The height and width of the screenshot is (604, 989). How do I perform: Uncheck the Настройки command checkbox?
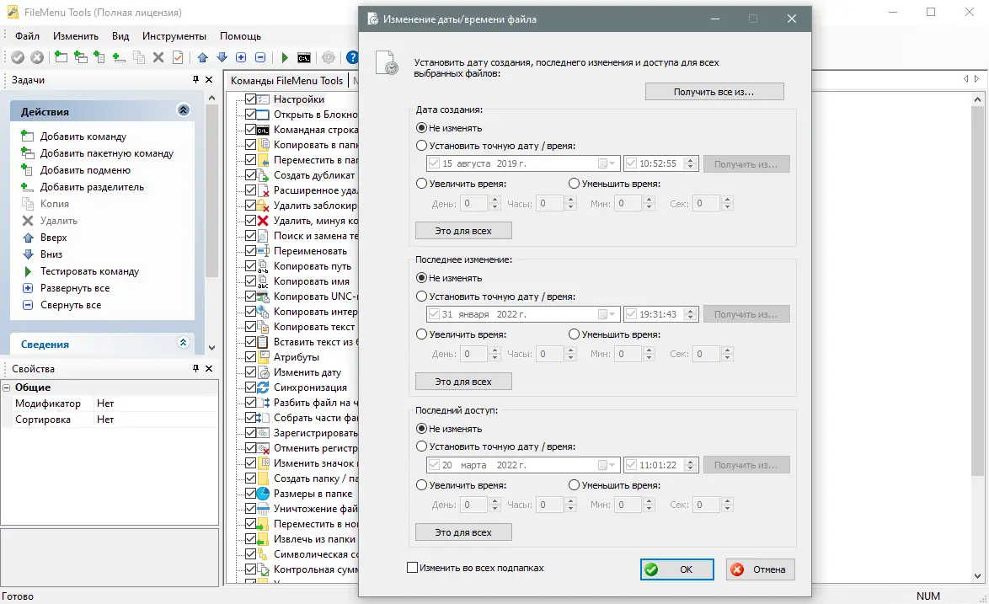250,99
